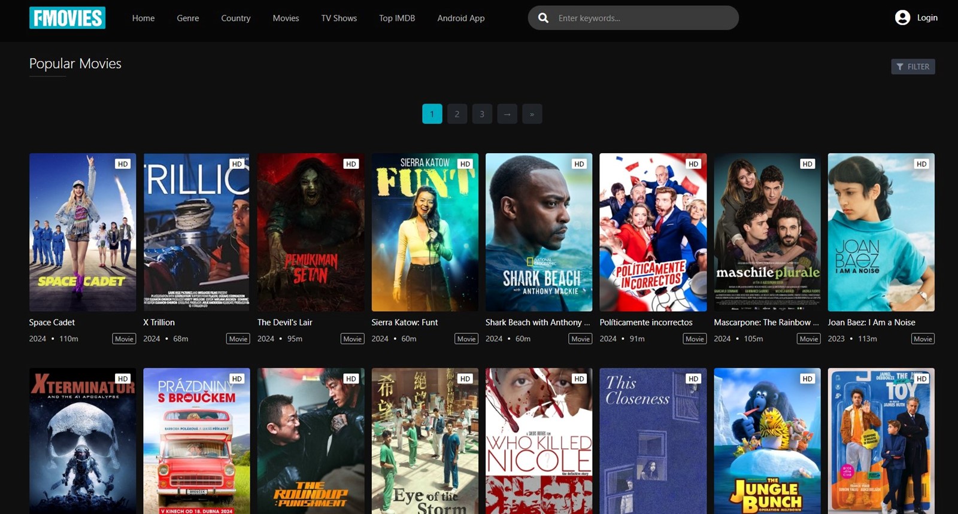Click the HD badge on Xterminator poster
The height and width of the screenshot is (514, 958).
(x=123, y=379)
